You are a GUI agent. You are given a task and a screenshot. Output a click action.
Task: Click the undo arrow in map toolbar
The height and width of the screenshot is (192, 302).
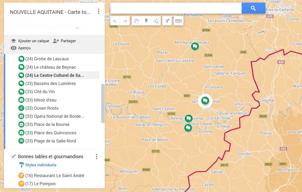115,21
